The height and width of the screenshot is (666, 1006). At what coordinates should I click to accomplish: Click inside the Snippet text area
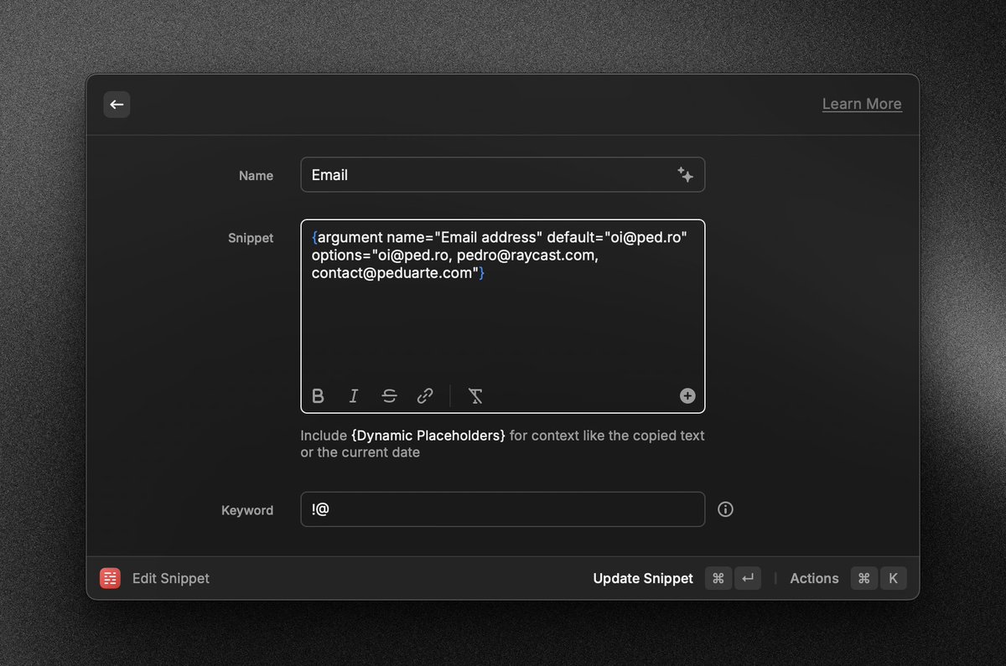(x=502, y=316)
